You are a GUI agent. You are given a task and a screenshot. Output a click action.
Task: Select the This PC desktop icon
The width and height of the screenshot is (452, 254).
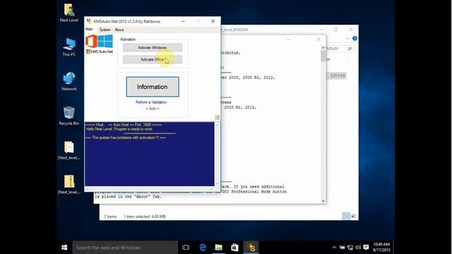[69, 47]
